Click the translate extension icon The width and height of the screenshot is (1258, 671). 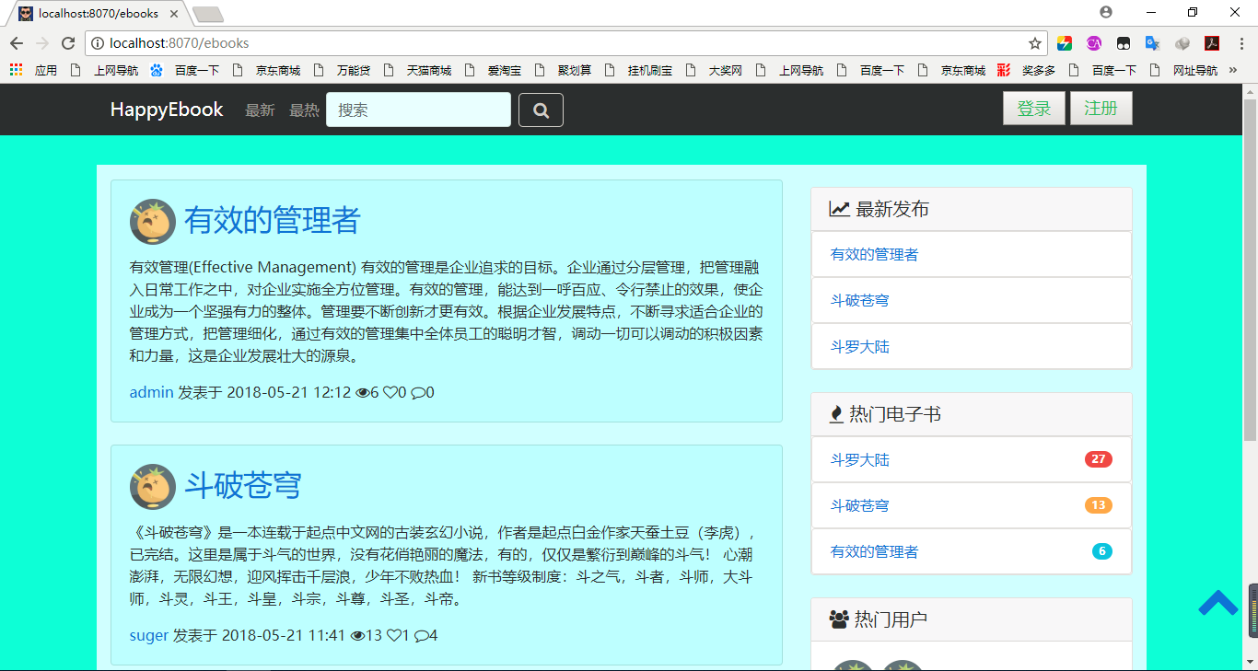click(x=1152, y=43)
